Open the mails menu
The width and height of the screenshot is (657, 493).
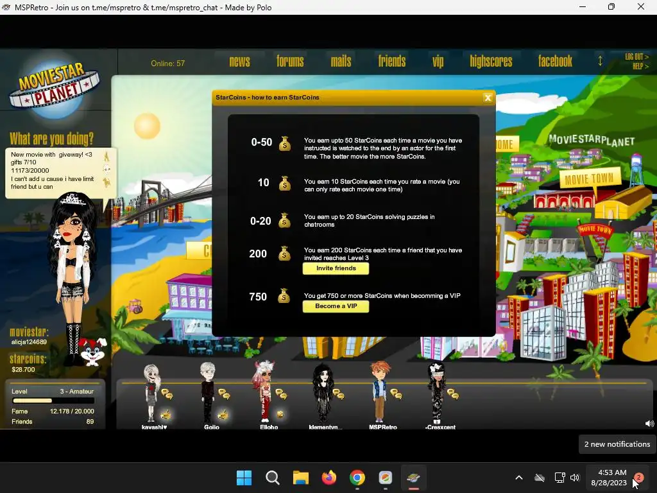(x=341, y=62)
